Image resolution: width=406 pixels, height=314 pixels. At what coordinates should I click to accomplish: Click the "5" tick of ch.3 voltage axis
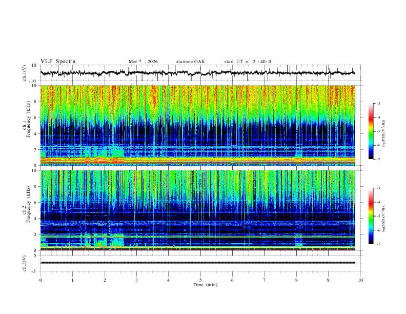tap(36, 256)
